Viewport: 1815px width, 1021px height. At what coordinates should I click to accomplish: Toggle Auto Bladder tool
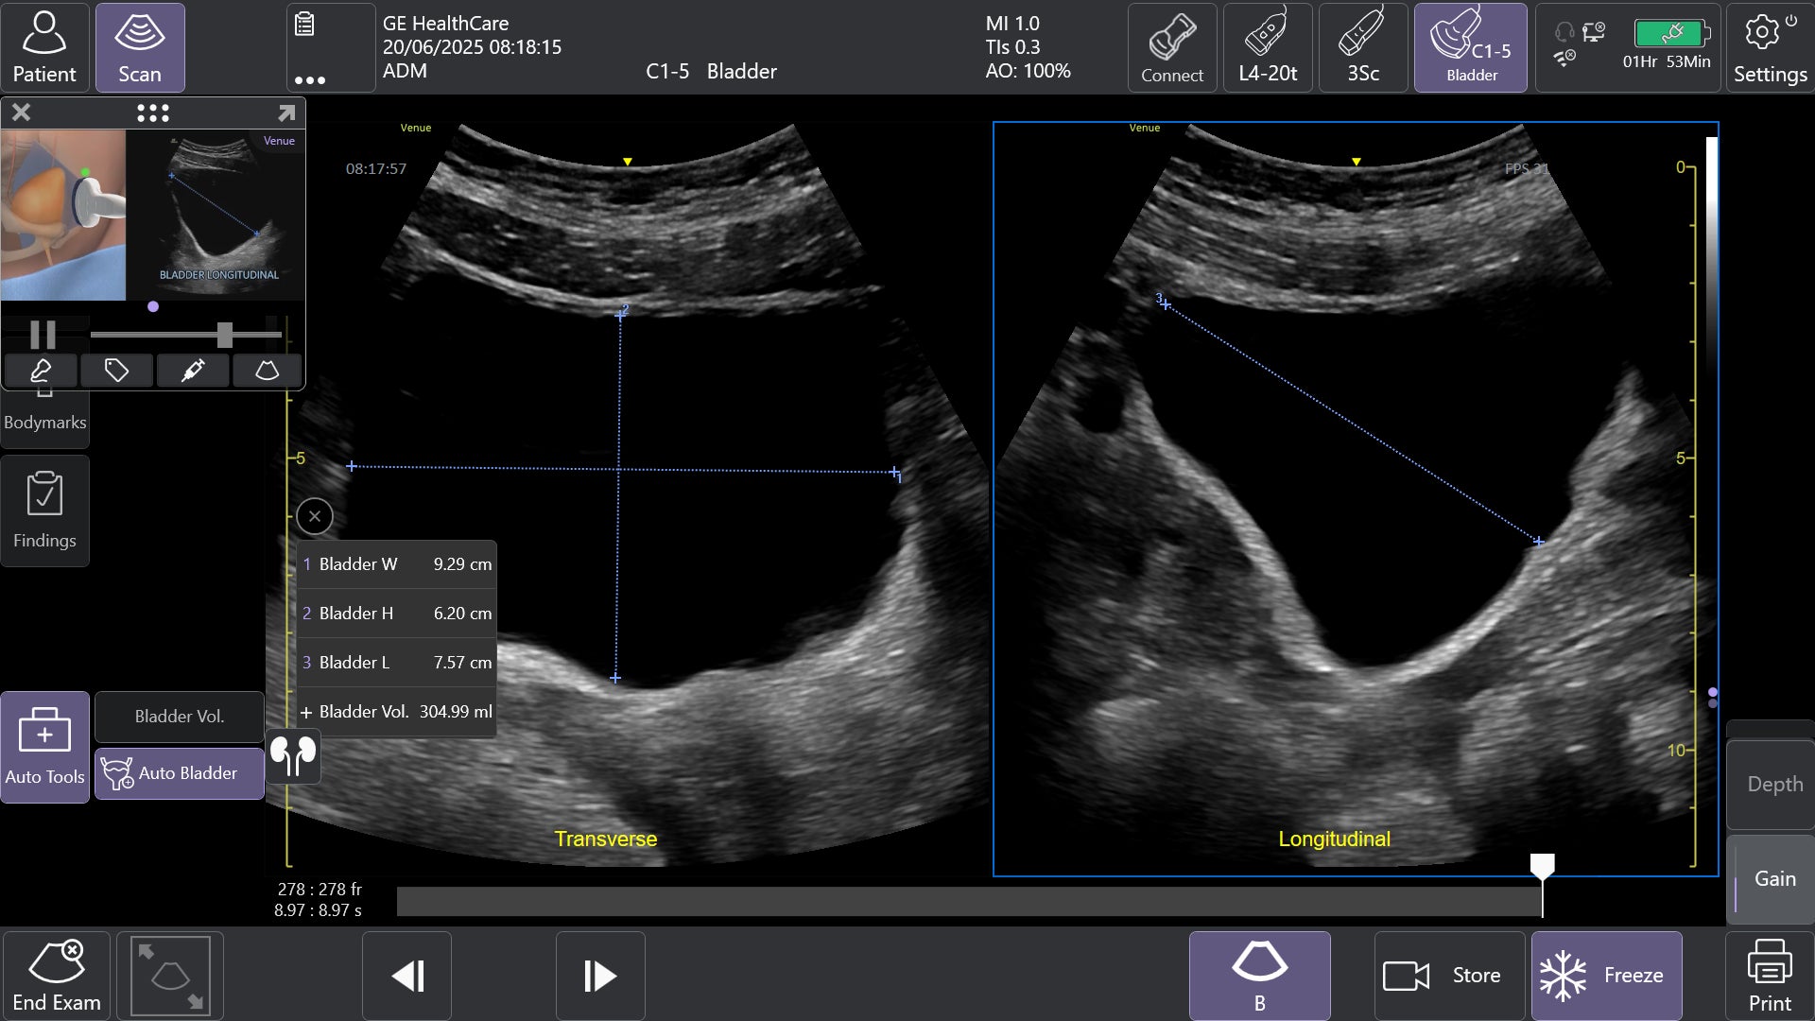180,773
